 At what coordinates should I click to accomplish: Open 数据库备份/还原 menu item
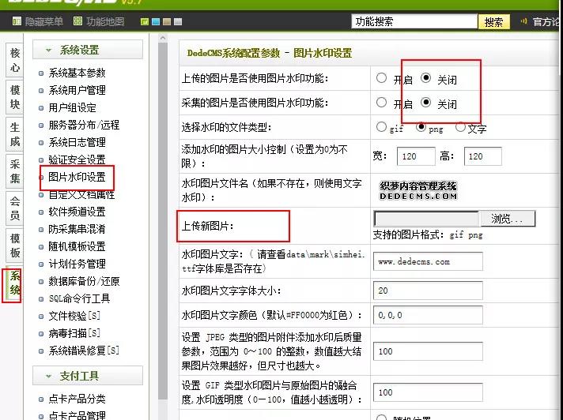[x=84, y=281]
